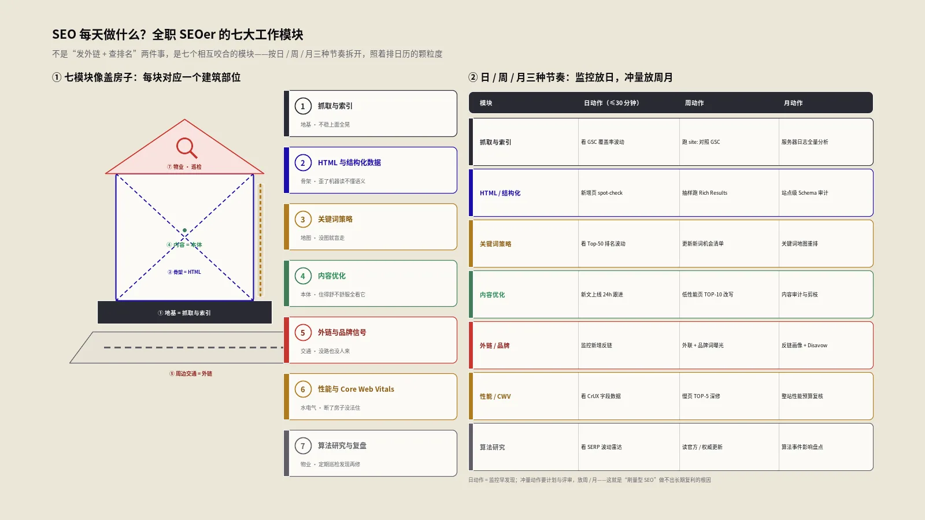Select card subtitle 本体 · 住得舒不舒服全看它
The height and width of the screenshot is (520, 925).
point(332,295)
